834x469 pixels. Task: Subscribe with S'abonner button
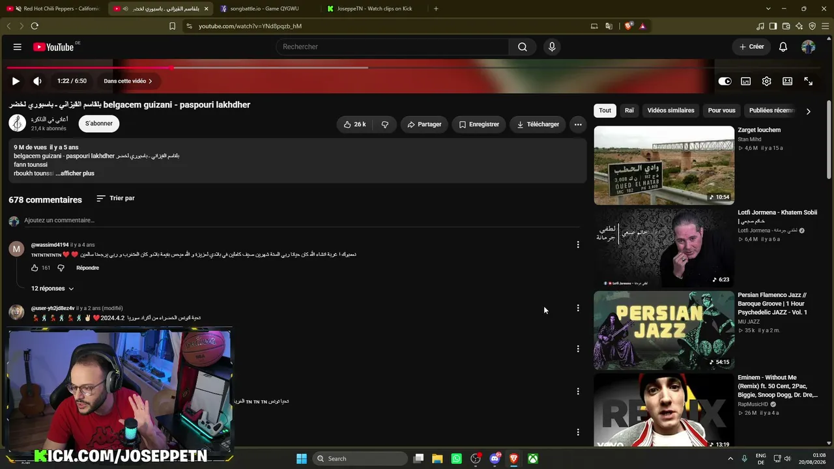tap(99, 123)
